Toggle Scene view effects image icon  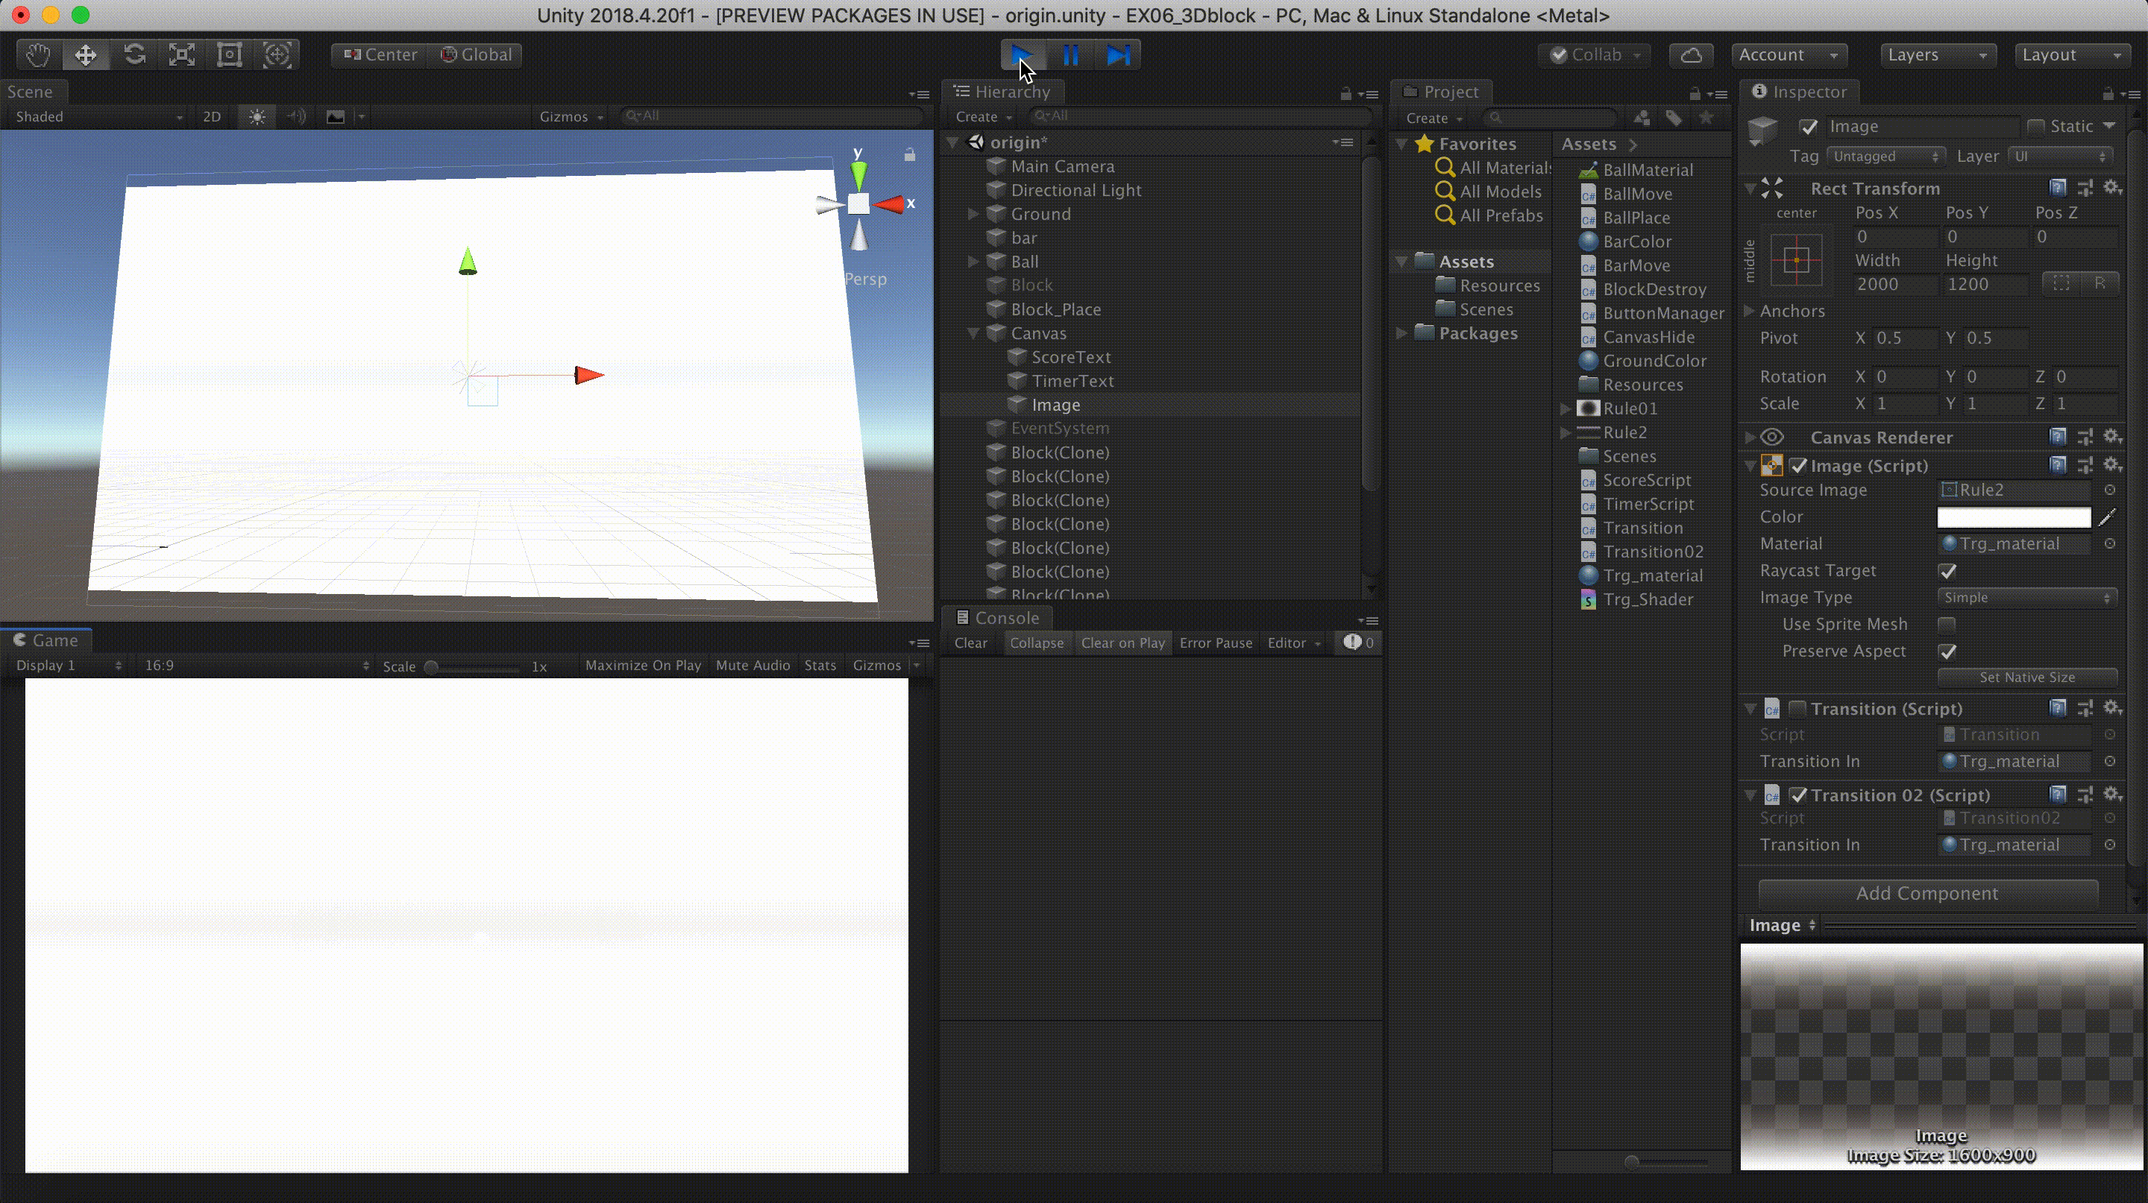click(x=335, y=116)
